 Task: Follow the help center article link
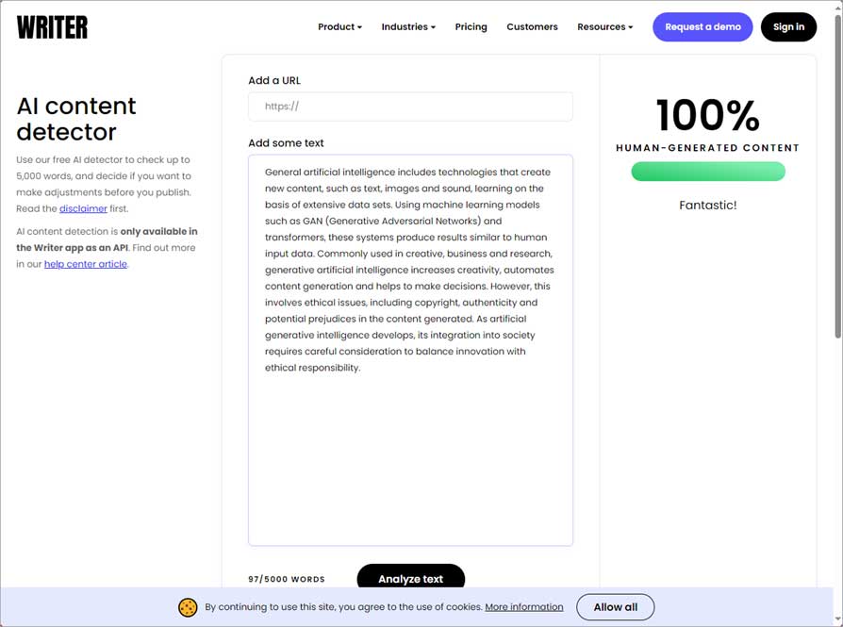pyautogui.click(x=85, y=264)
